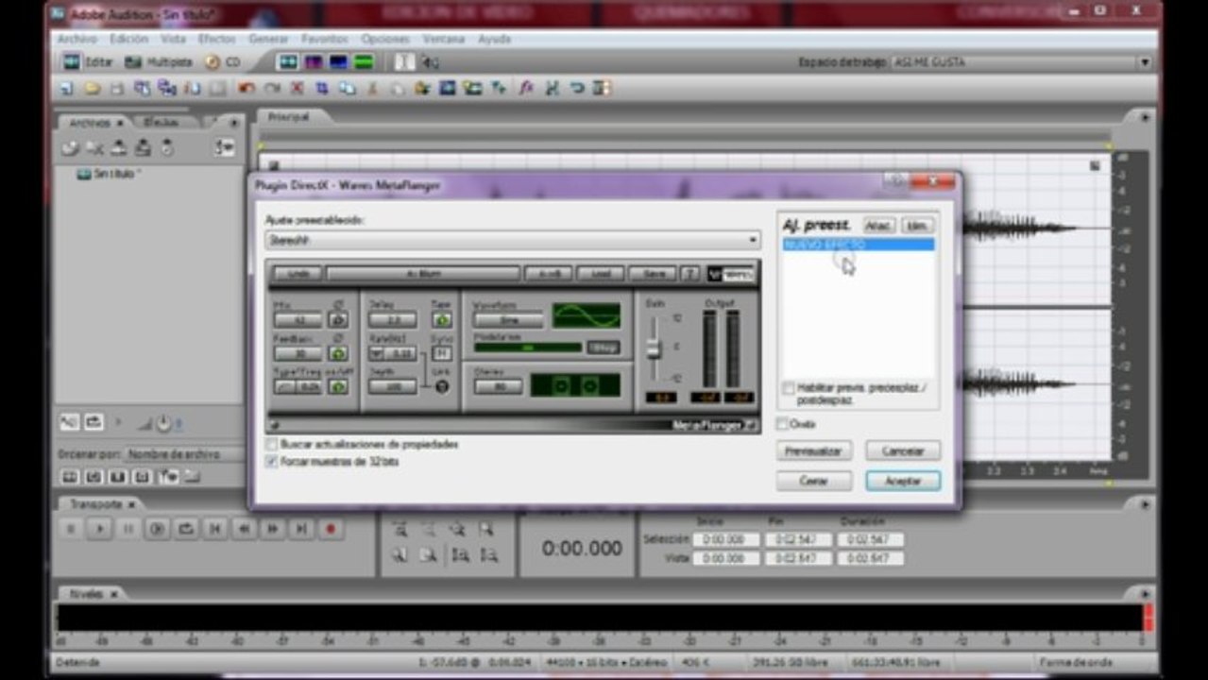The image size is (1208, 680).
Task: Switch to the Efectos panel tab
Action: (162, 123)
